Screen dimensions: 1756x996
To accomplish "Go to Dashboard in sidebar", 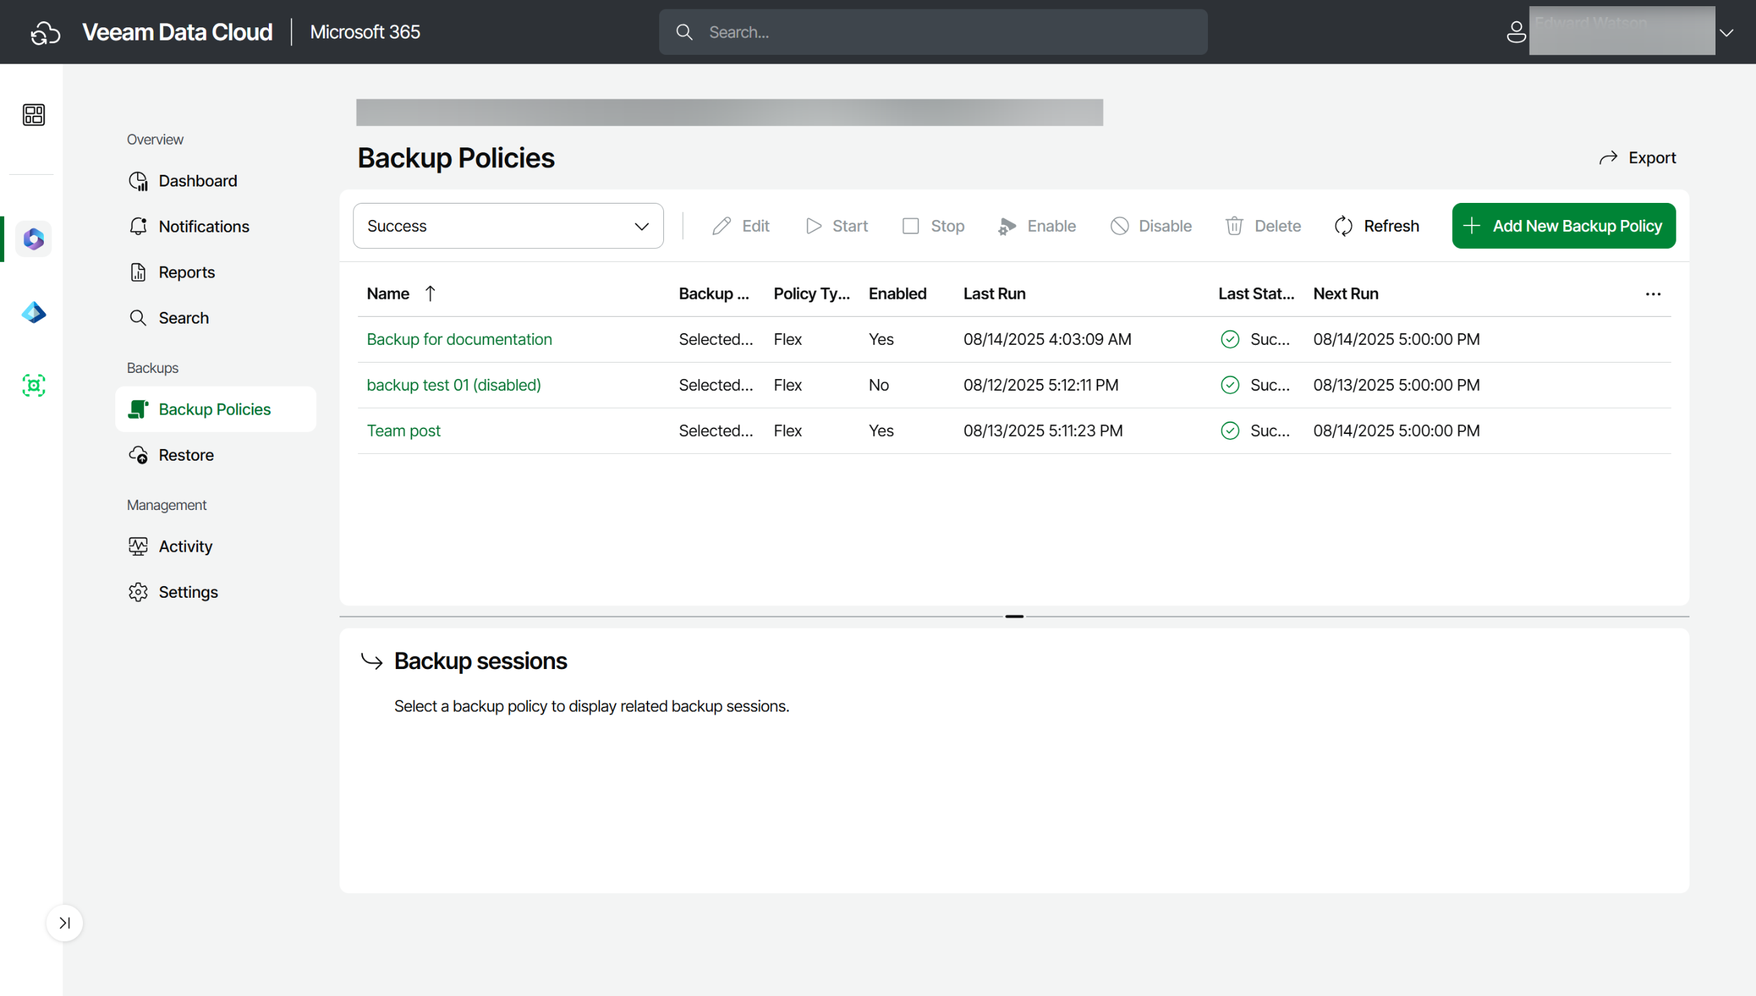I will (x=198, y=181).
